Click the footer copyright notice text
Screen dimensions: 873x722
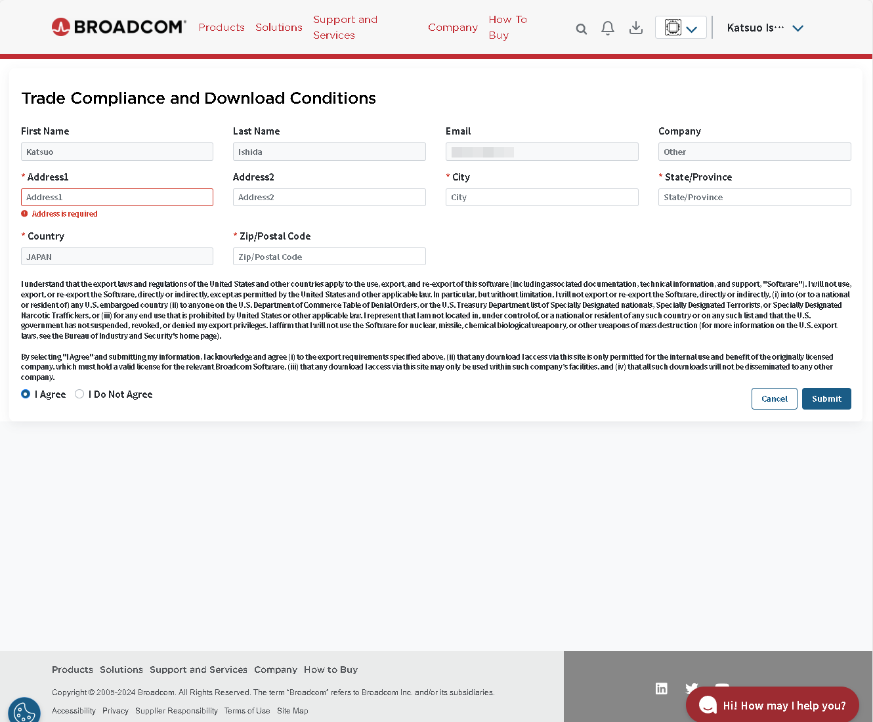273,692
